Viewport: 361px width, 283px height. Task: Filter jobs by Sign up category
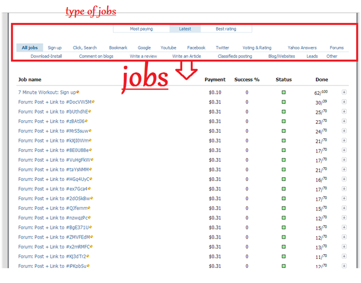point(55,48)
